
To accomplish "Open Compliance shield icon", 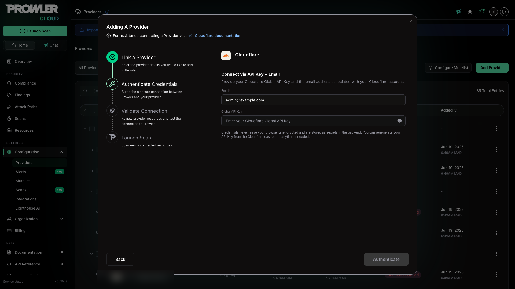I will pos(9,83).
